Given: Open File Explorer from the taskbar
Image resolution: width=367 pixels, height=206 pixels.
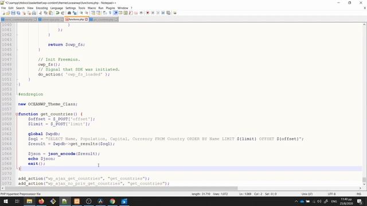Looking at the screenshot, I should 29,201.
